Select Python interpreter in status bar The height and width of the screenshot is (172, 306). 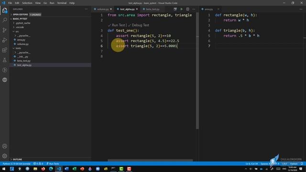(x=17, y=163)
